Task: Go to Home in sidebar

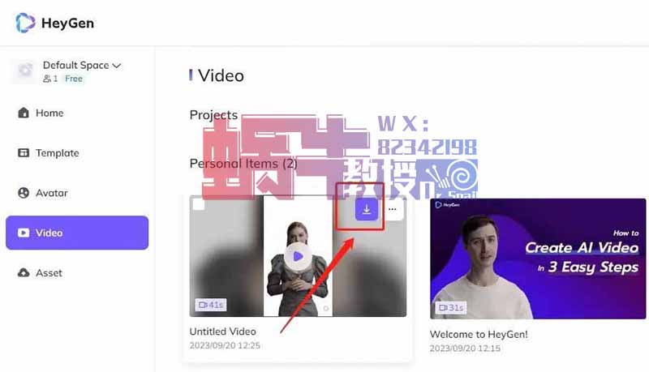Action: 77,113
